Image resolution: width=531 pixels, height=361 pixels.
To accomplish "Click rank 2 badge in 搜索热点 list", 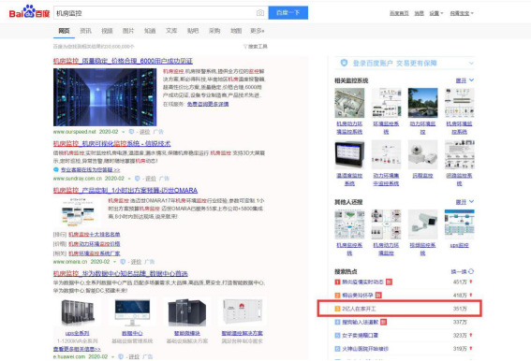I will [x=337, y=296].
